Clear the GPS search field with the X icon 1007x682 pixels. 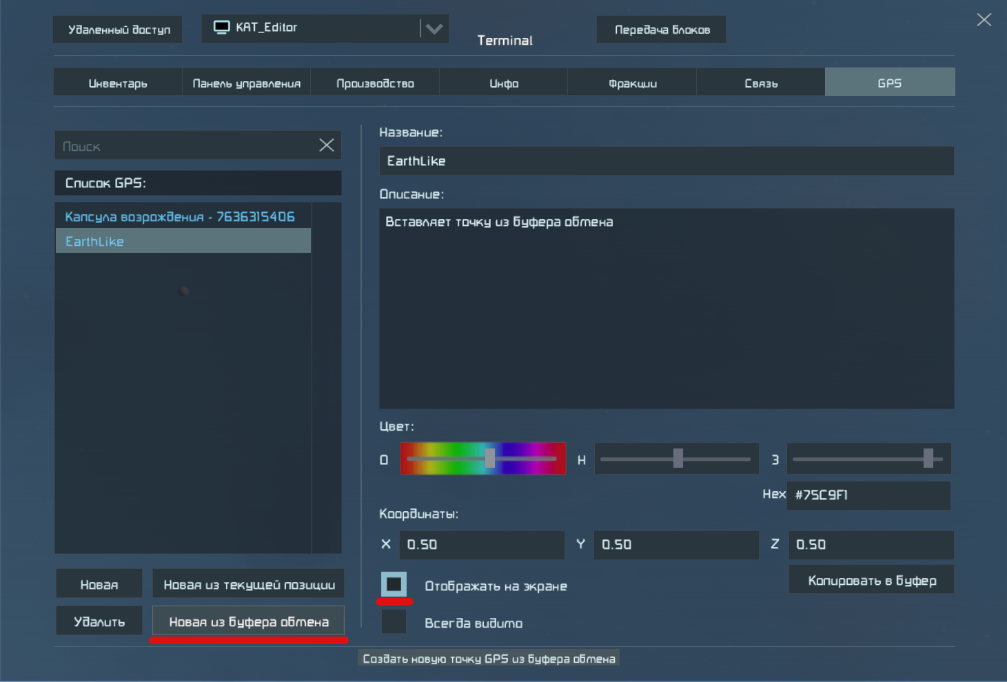(327, 145)
